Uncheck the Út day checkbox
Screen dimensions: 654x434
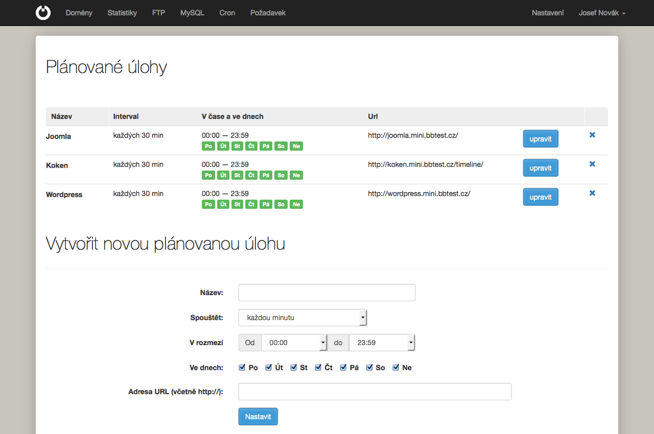tap(269, 368)
